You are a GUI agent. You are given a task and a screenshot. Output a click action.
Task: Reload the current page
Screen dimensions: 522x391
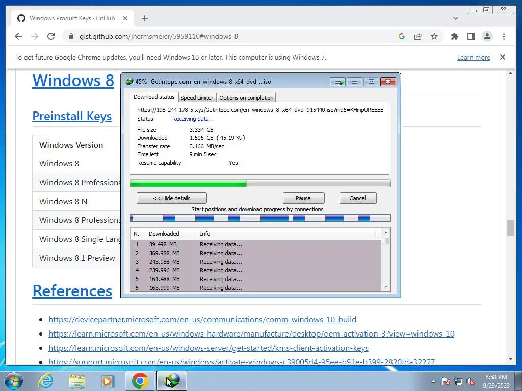pos(51,36)
